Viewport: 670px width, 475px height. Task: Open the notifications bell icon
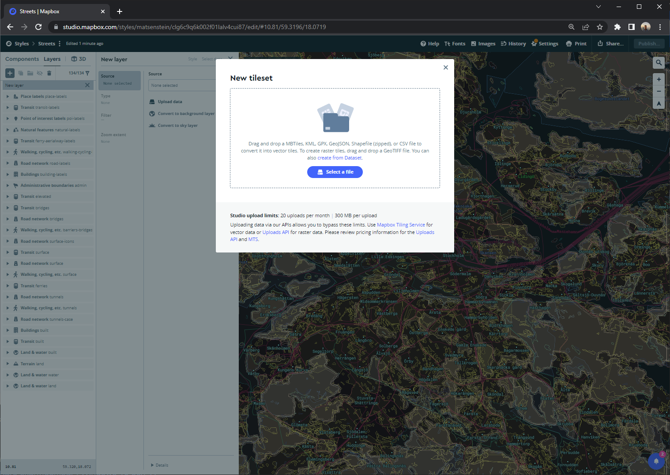(656, 461)
